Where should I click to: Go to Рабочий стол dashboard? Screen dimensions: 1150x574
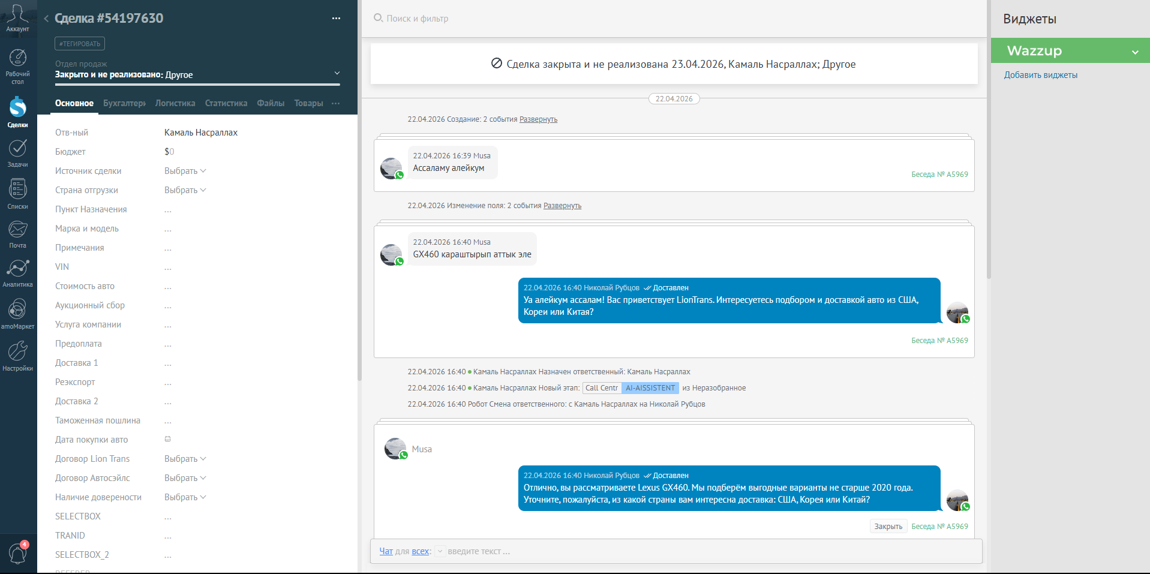[17, 67]
